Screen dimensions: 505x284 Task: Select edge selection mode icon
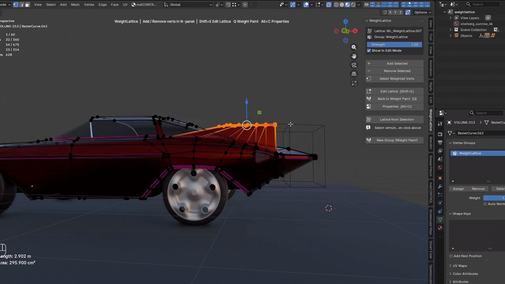pyautogui.click(x=22, y=5)
